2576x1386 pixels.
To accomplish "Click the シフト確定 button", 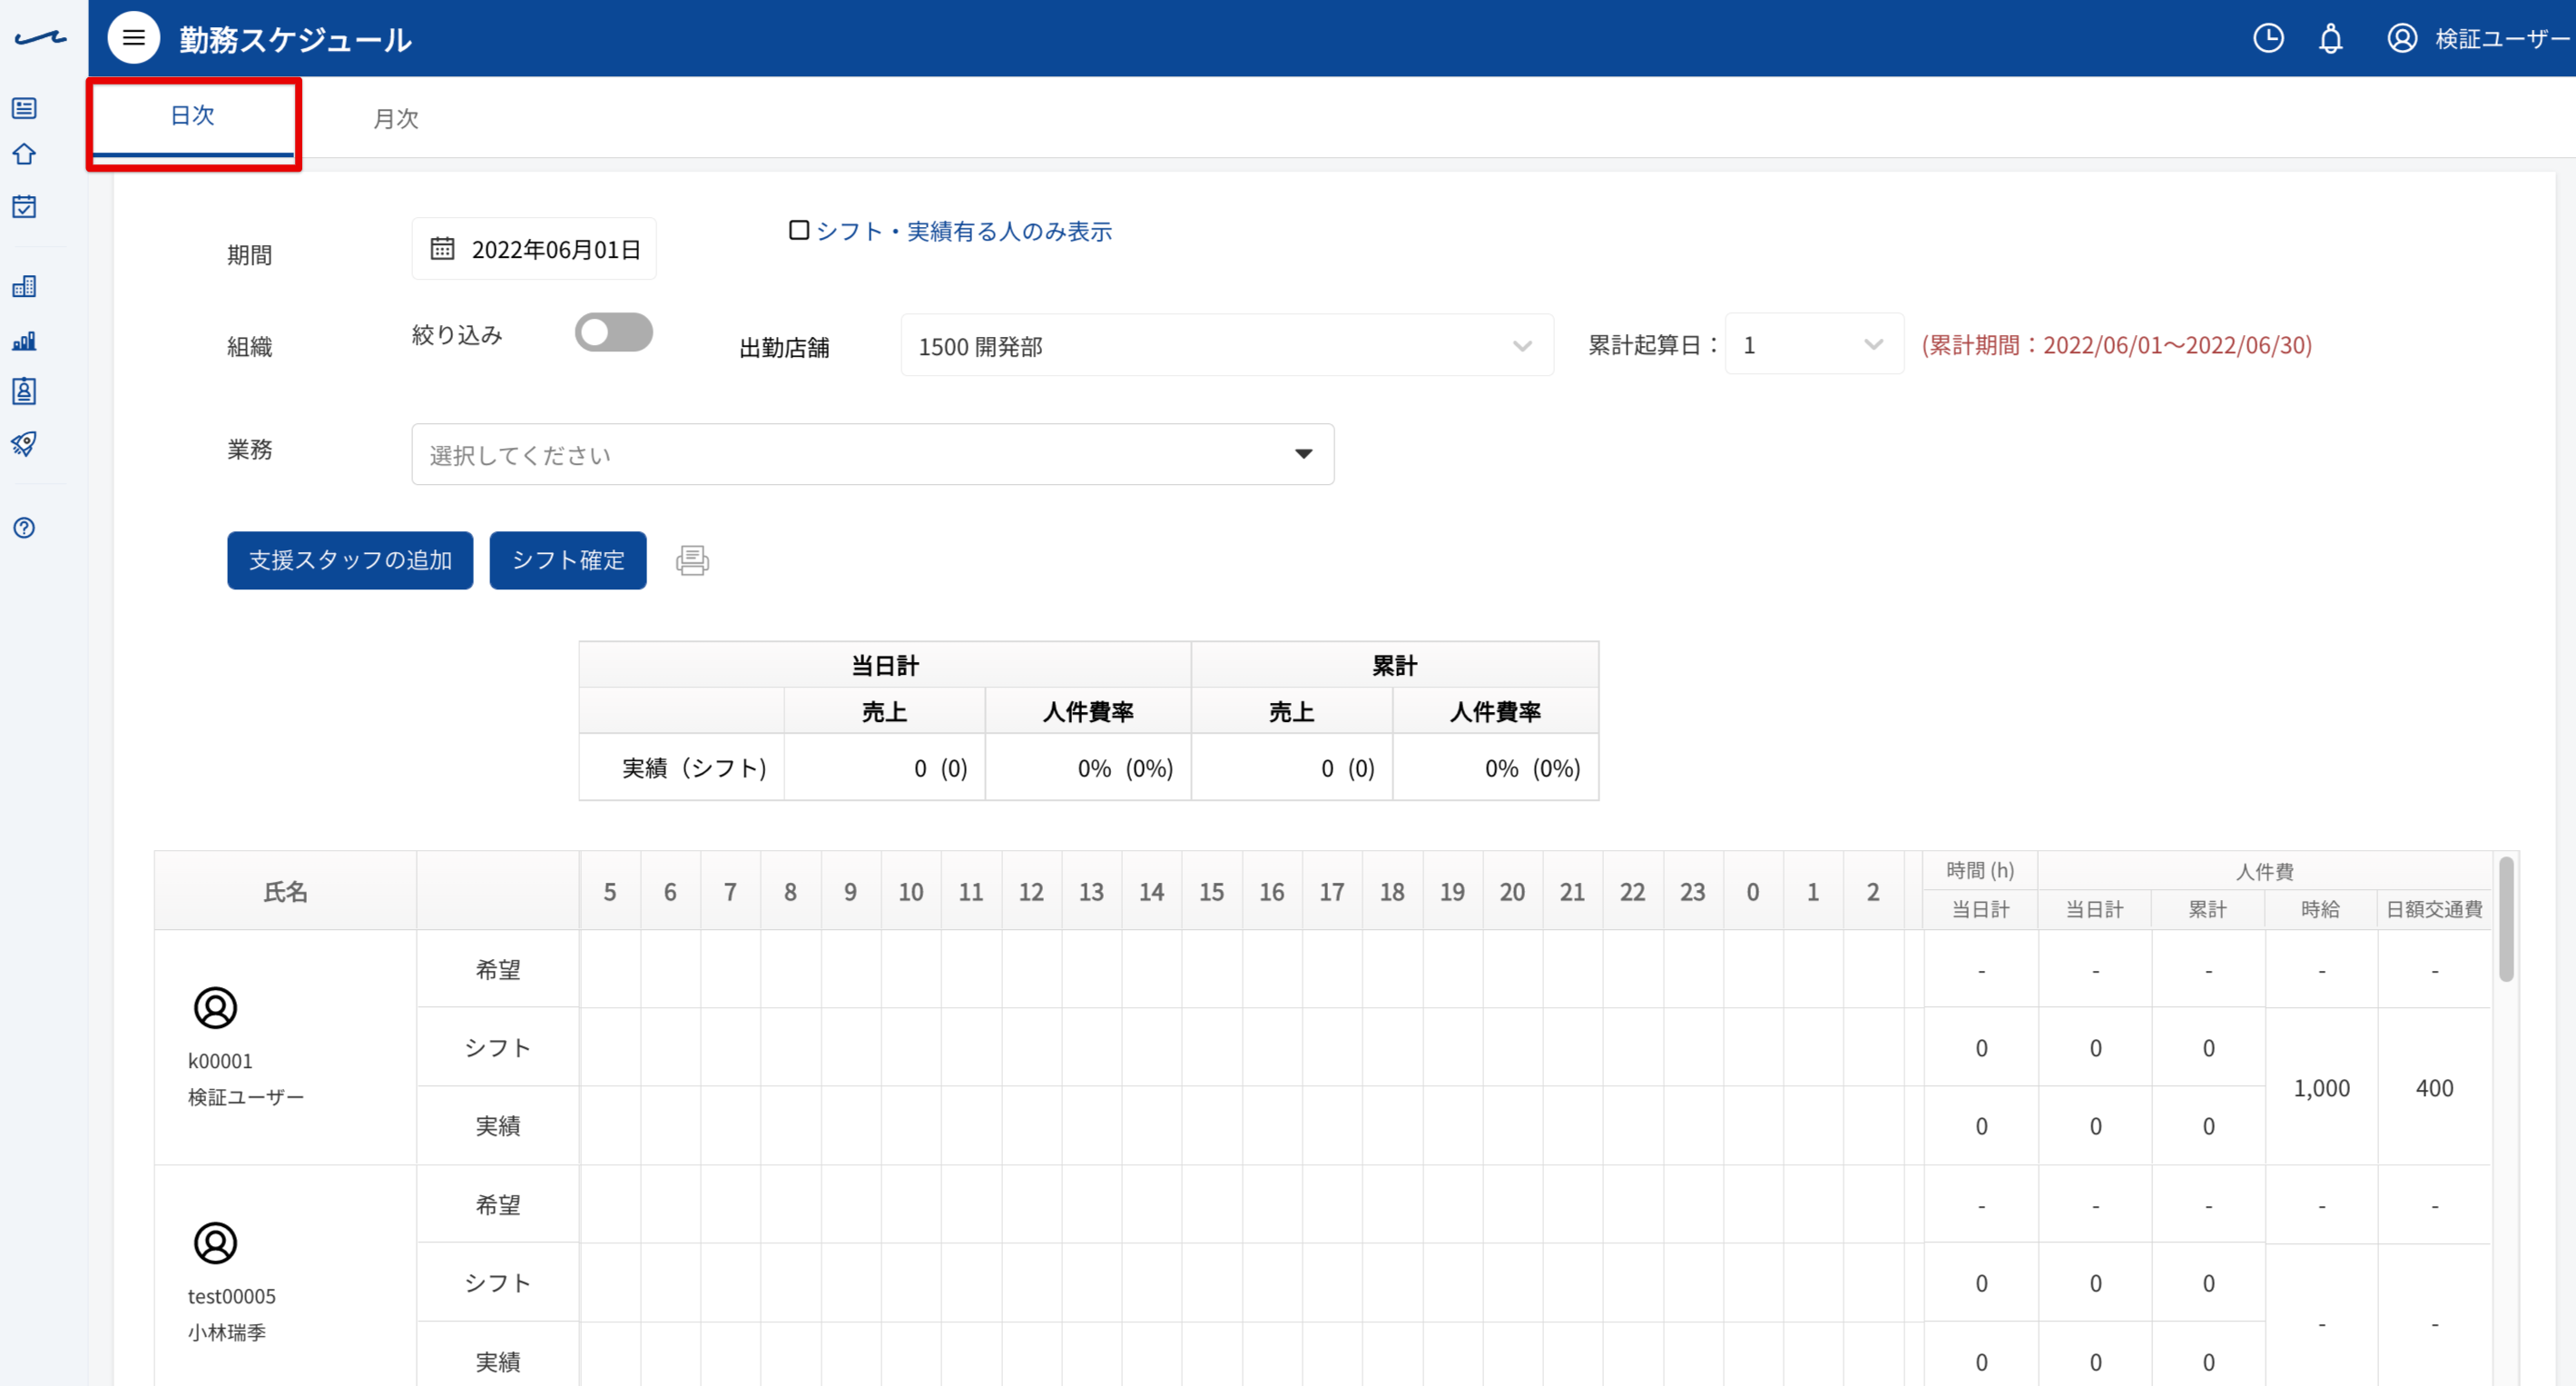I will pyautogui.click(x=568, y=560).
